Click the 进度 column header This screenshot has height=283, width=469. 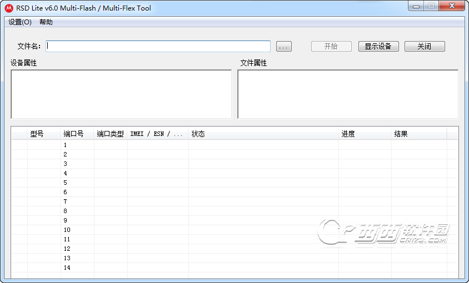[365, 134]
